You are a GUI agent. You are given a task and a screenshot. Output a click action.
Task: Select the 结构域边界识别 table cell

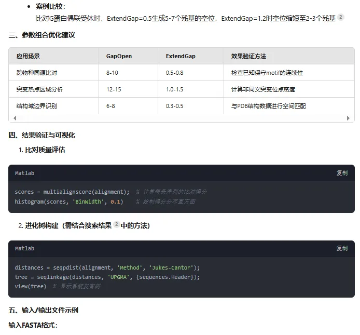[x=36, y=106]
